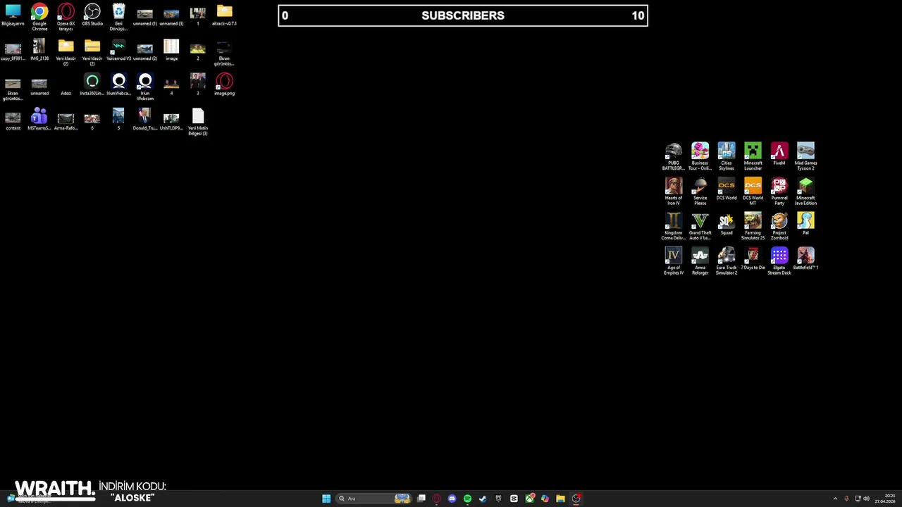The image size is (902, 507).
Task: Select the Farming Simulator 25 icon
Action: [753, 226]
